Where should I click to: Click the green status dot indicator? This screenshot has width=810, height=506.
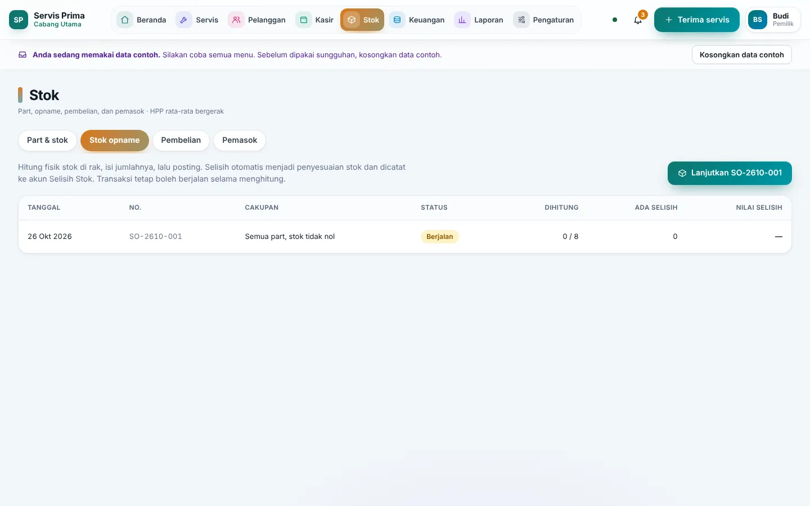[615, 20]
